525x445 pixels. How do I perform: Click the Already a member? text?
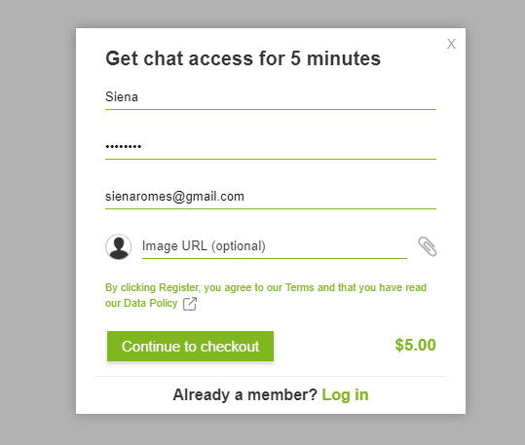point(244,394)
